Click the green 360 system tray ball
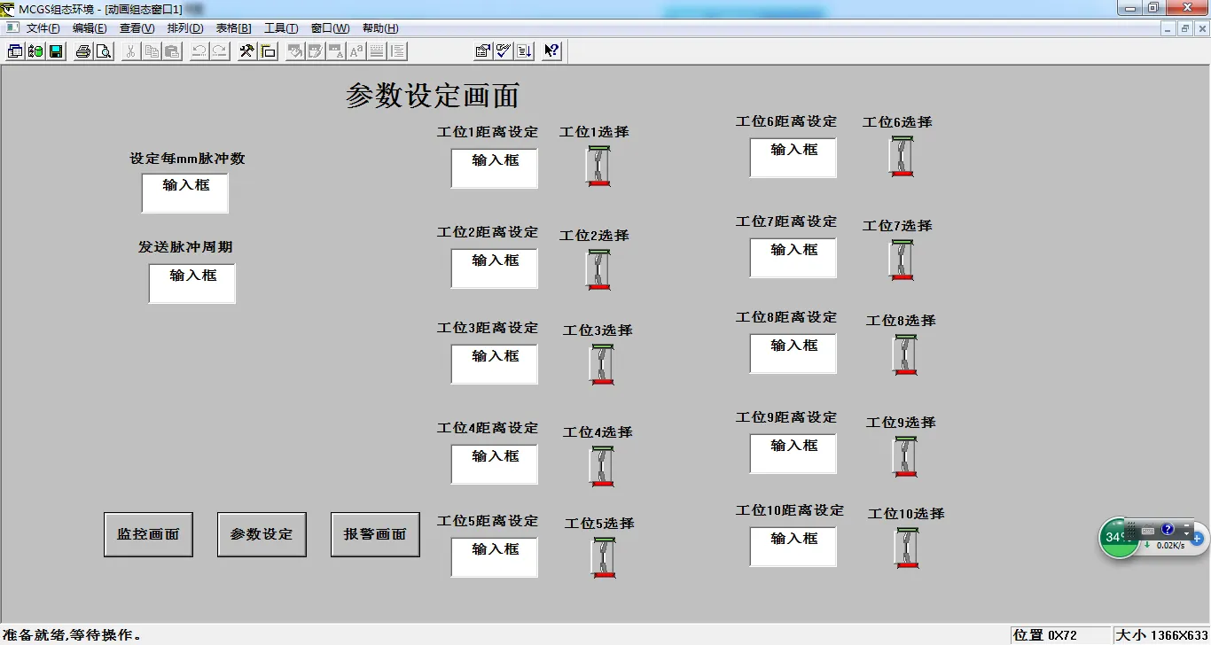Viewport: 1211px width, 645px height. (1119, 538)
